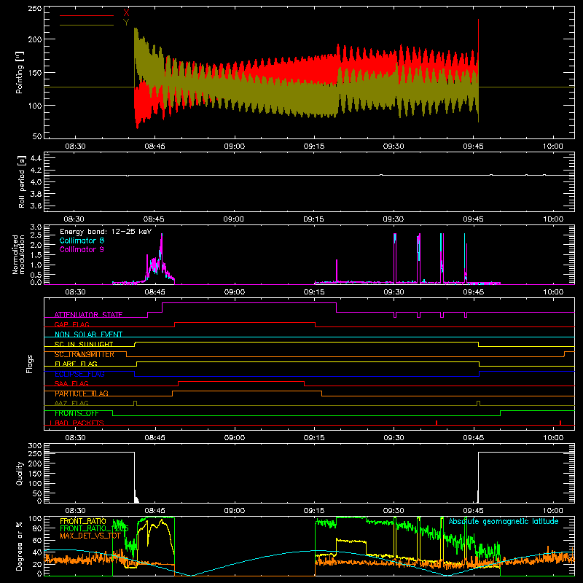The image size is (583, 583).
Task: Click the 300 tick in Quality panel
Action: (35, 446)
